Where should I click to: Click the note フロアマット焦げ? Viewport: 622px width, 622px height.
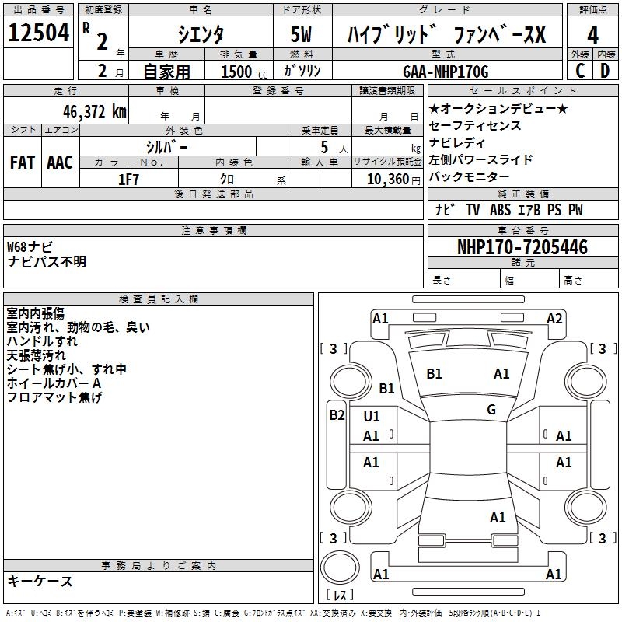pos(54,397)
